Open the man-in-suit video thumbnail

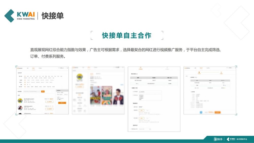(x=118, y=97)
